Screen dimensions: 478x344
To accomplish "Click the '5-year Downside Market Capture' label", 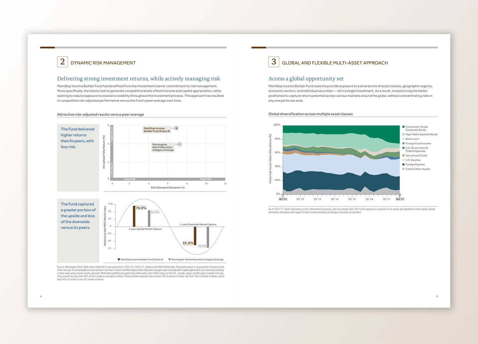I will click(x=198, y=225).
